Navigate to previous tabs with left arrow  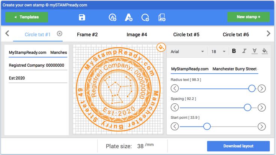(x=7, y=33)
